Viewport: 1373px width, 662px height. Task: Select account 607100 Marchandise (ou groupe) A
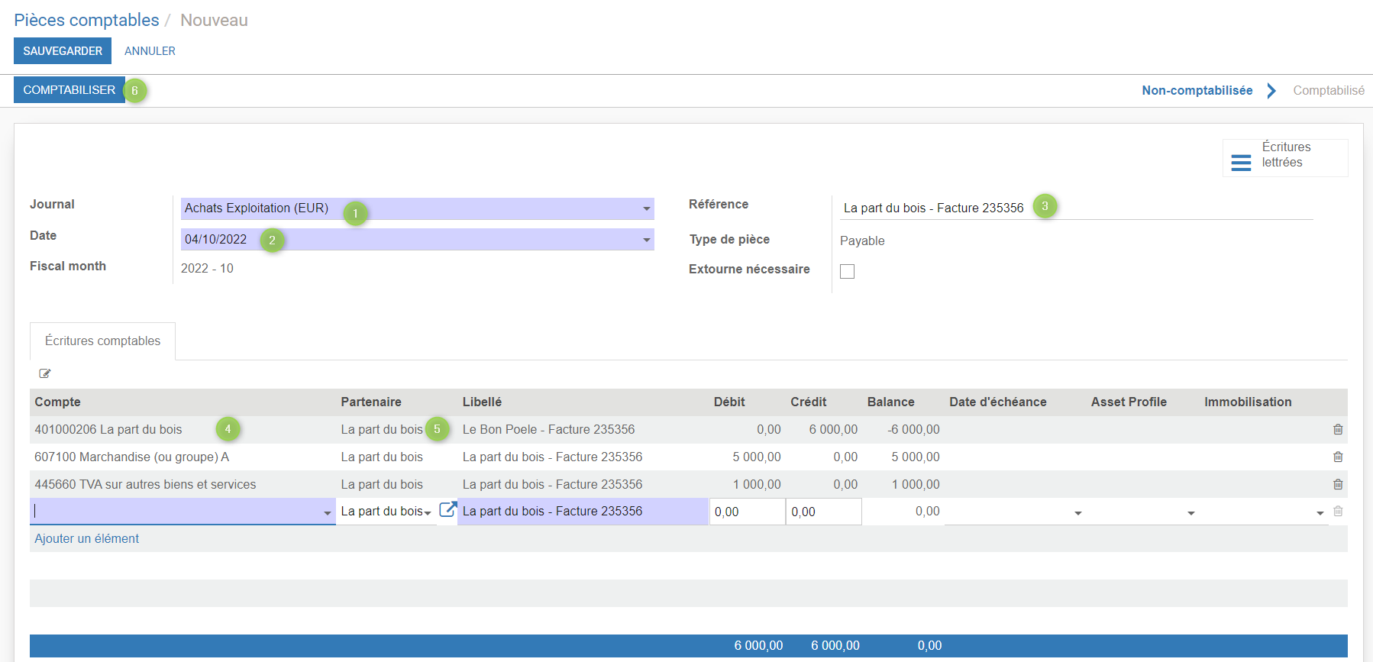(x=131, y=457)
